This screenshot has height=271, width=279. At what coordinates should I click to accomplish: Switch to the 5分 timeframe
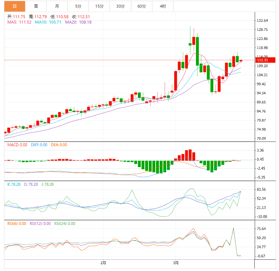click(78, 7)
